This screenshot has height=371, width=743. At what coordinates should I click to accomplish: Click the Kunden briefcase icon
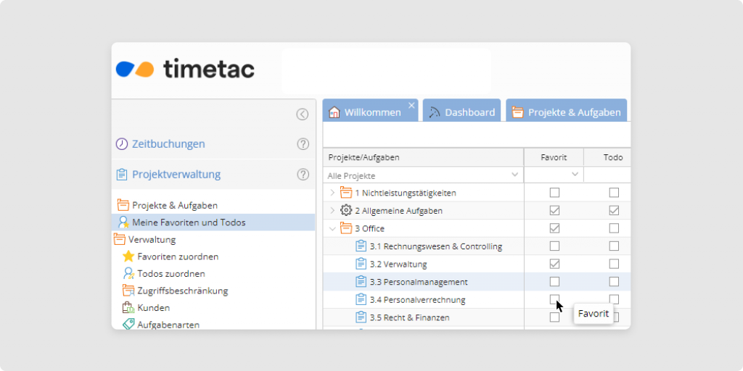click(x=128, y=308)
